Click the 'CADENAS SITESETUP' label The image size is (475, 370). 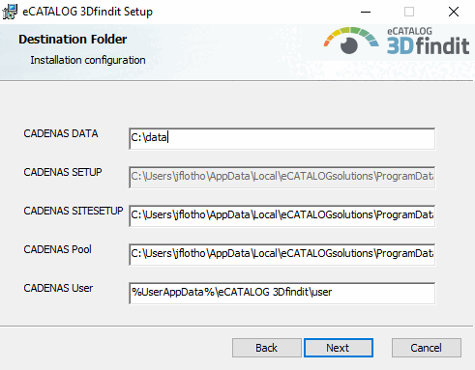coord(74,211)
